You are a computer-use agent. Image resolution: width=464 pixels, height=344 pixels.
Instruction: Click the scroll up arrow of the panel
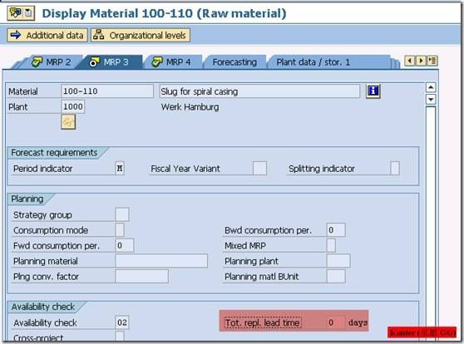pos(431,87)
